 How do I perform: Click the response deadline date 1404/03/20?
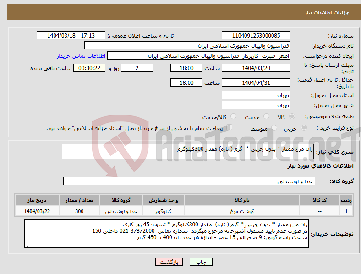[256, 68]
